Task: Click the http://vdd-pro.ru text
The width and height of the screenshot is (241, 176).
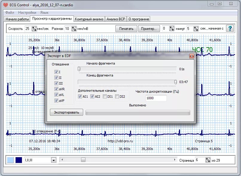Action: click(120, 141)
